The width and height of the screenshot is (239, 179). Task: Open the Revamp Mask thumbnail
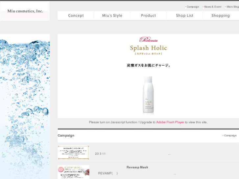(73, 172)
